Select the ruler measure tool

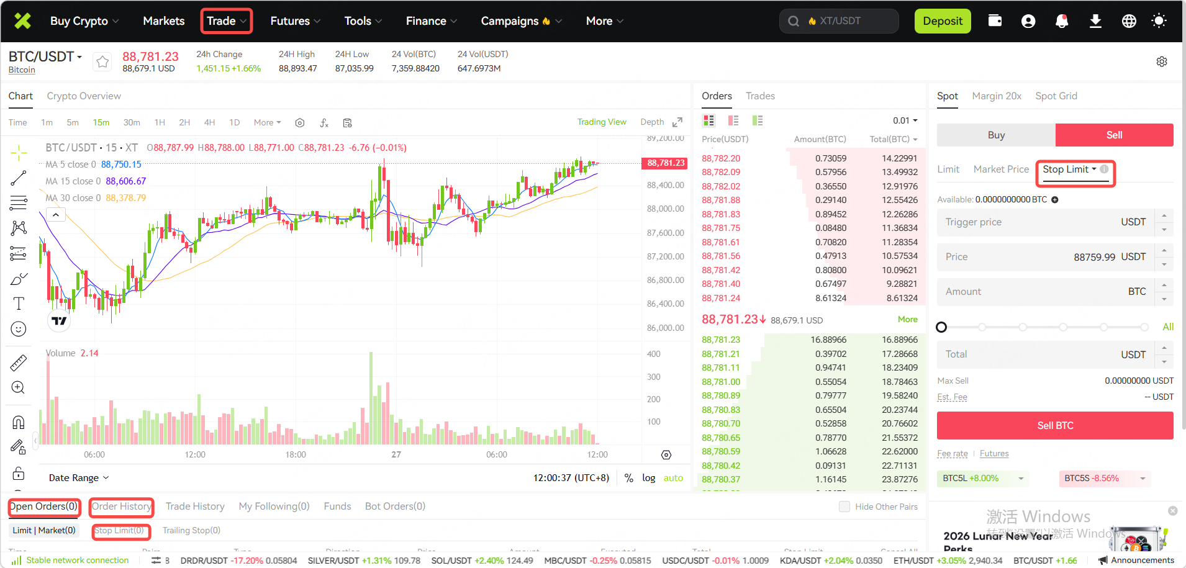(x=19, y=363)
